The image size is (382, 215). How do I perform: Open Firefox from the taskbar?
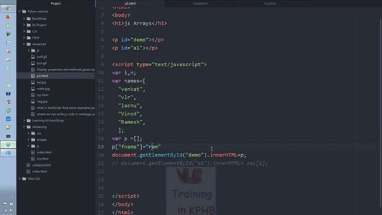click(x=8, y=17)
